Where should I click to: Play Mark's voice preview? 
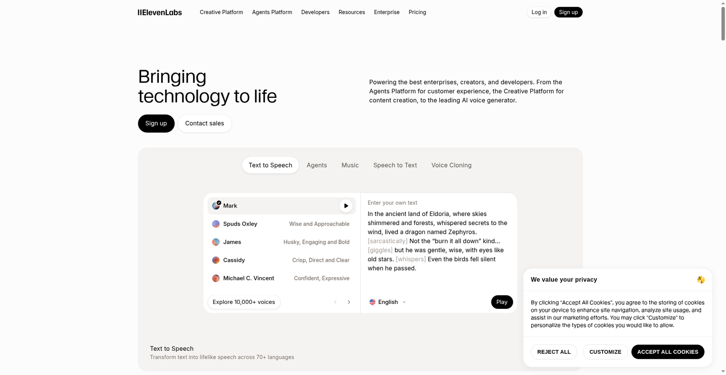[x=346, y=206]
